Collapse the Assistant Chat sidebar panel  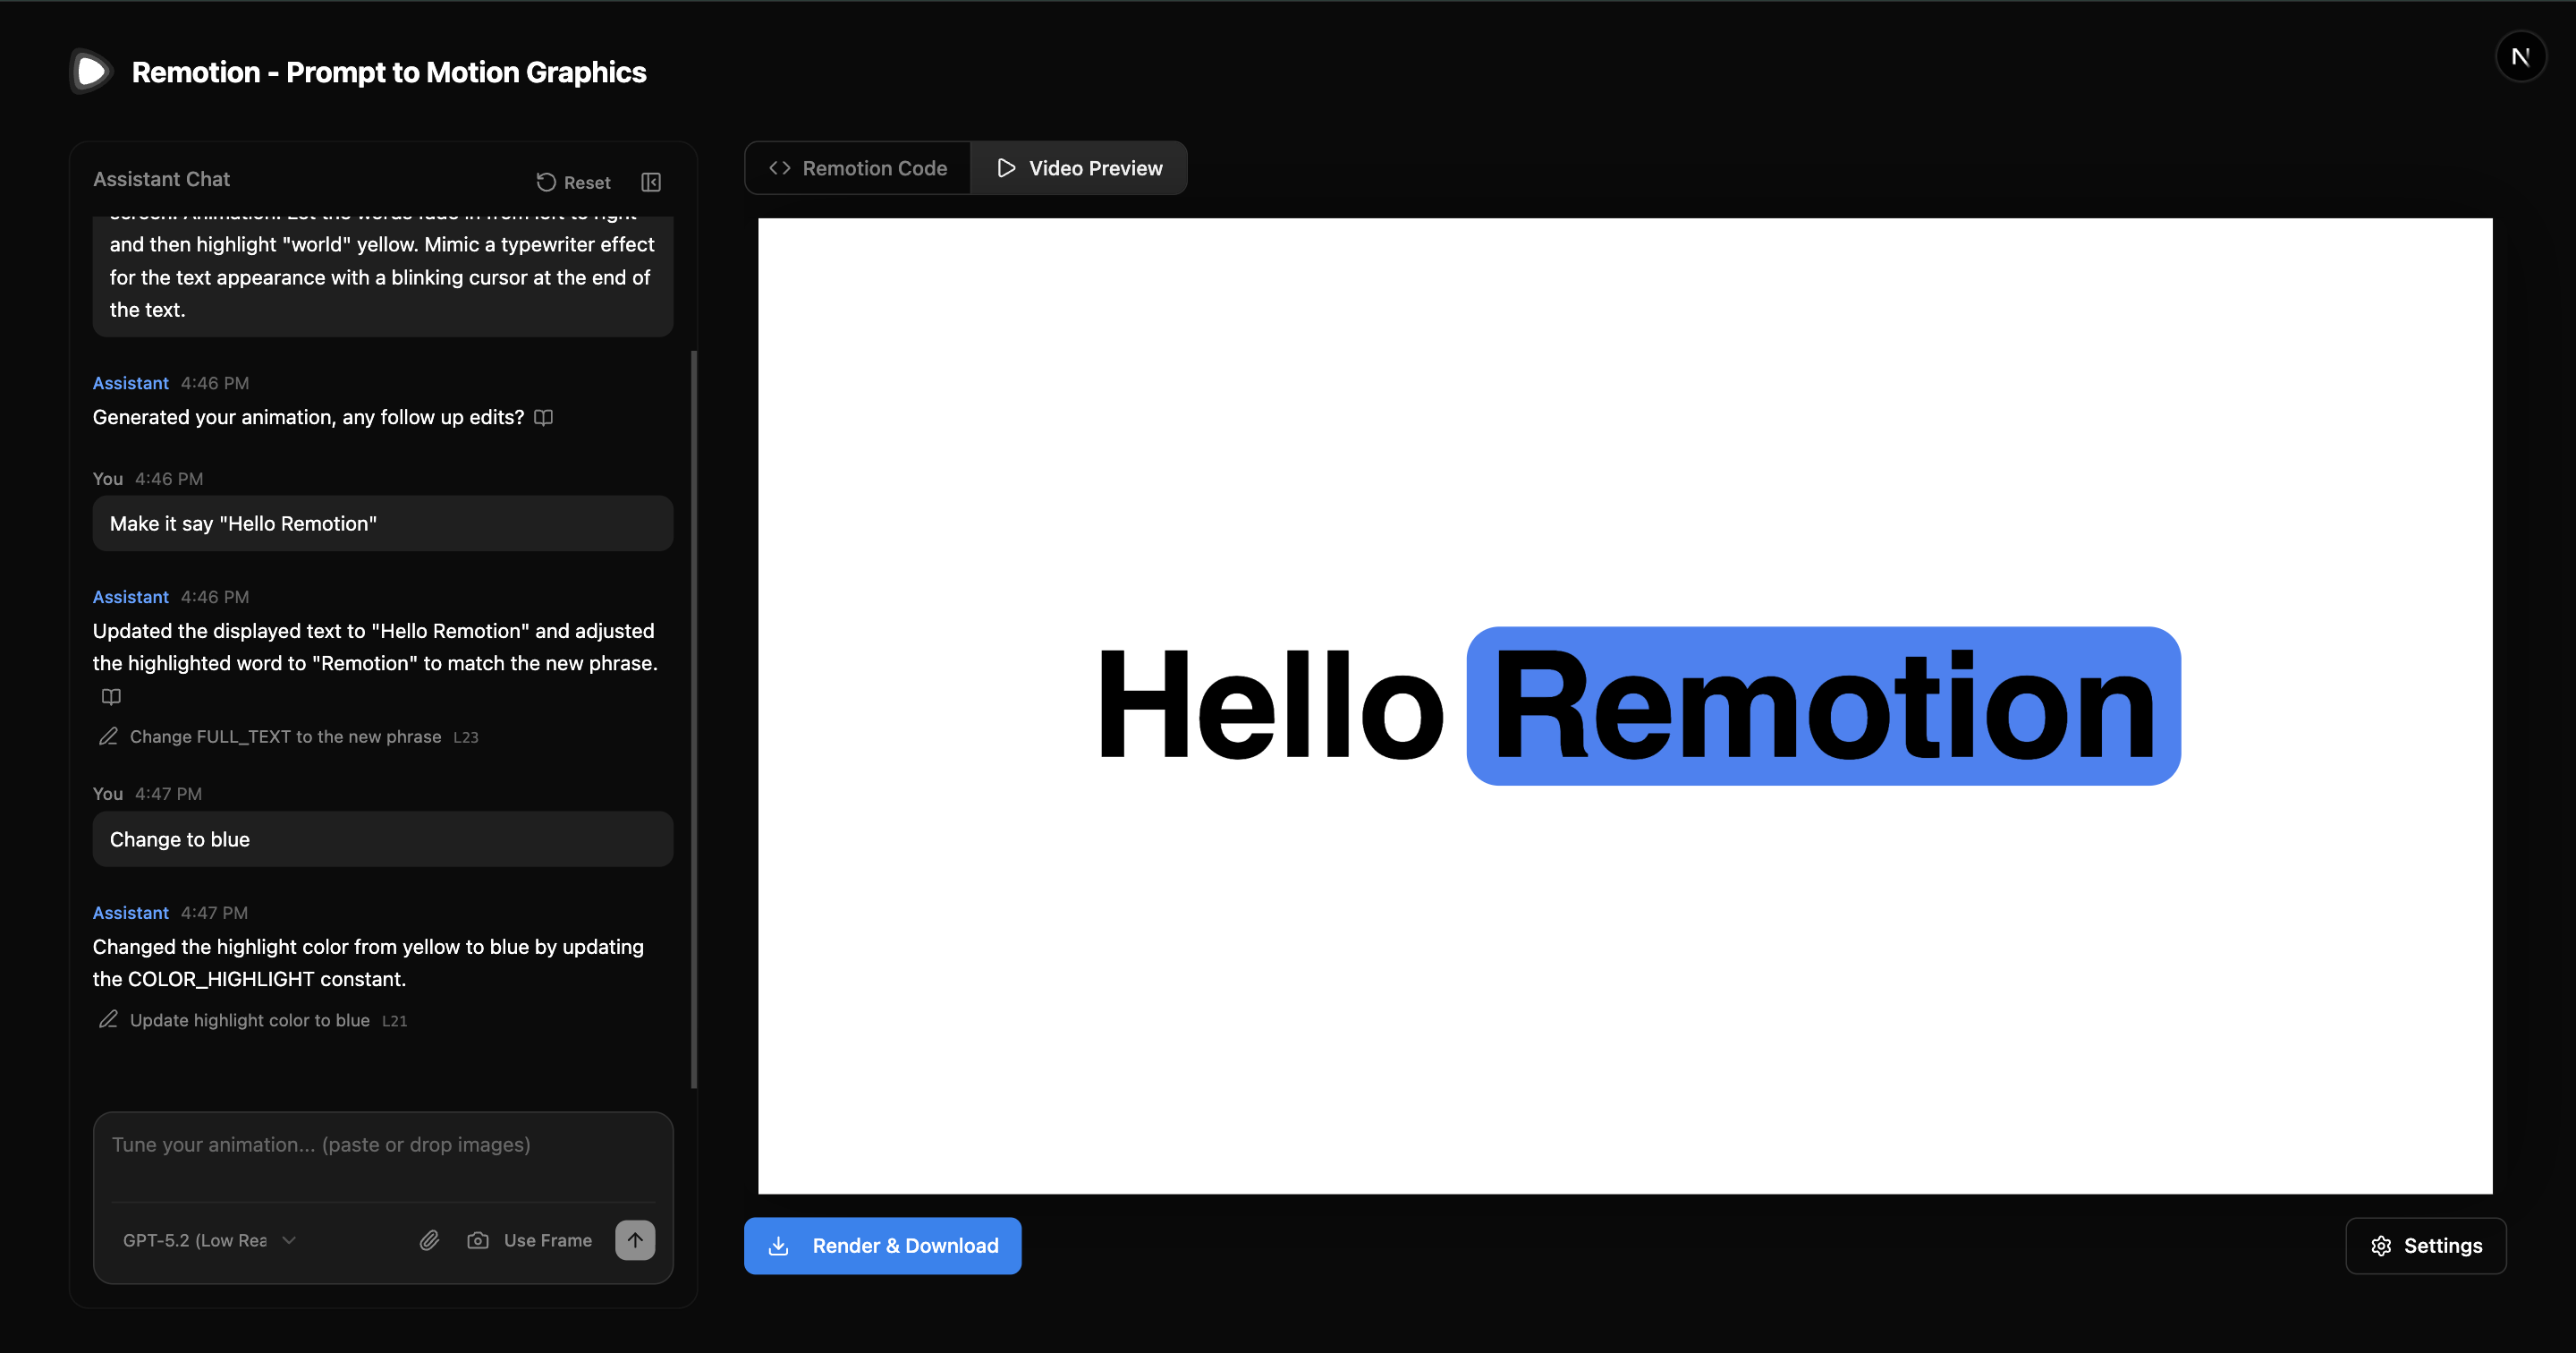(651, 183)
